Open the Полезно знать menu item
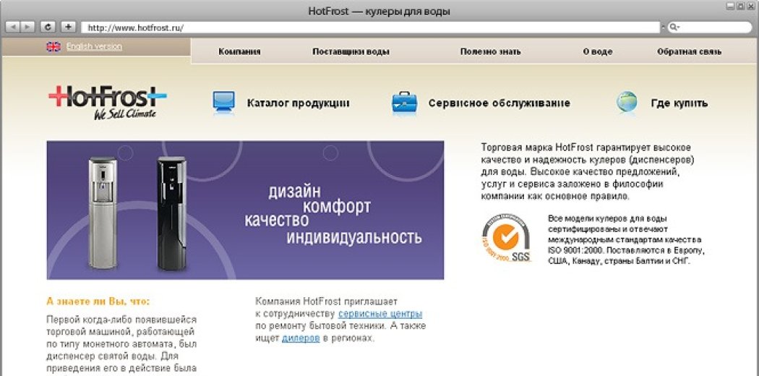 (490, 52)
